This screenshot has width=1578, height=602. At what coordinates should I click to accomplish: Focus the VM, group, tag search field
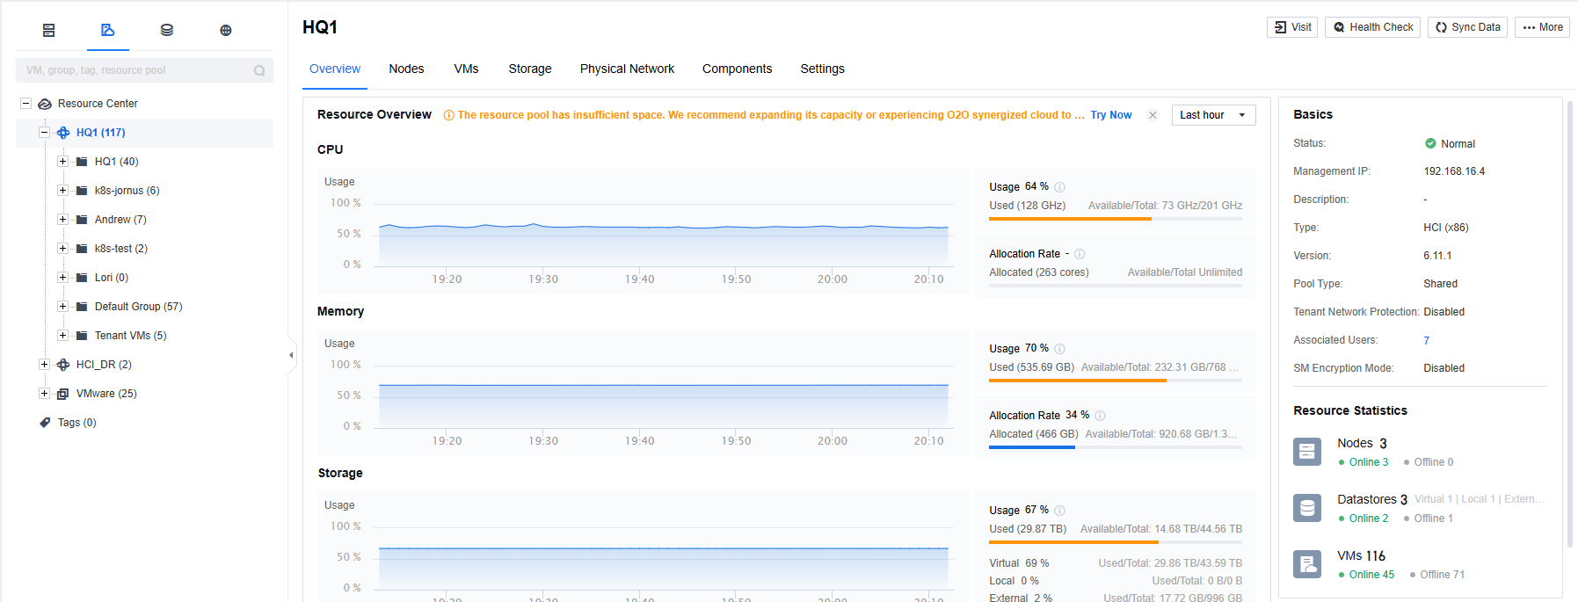[x=144, y=70]
